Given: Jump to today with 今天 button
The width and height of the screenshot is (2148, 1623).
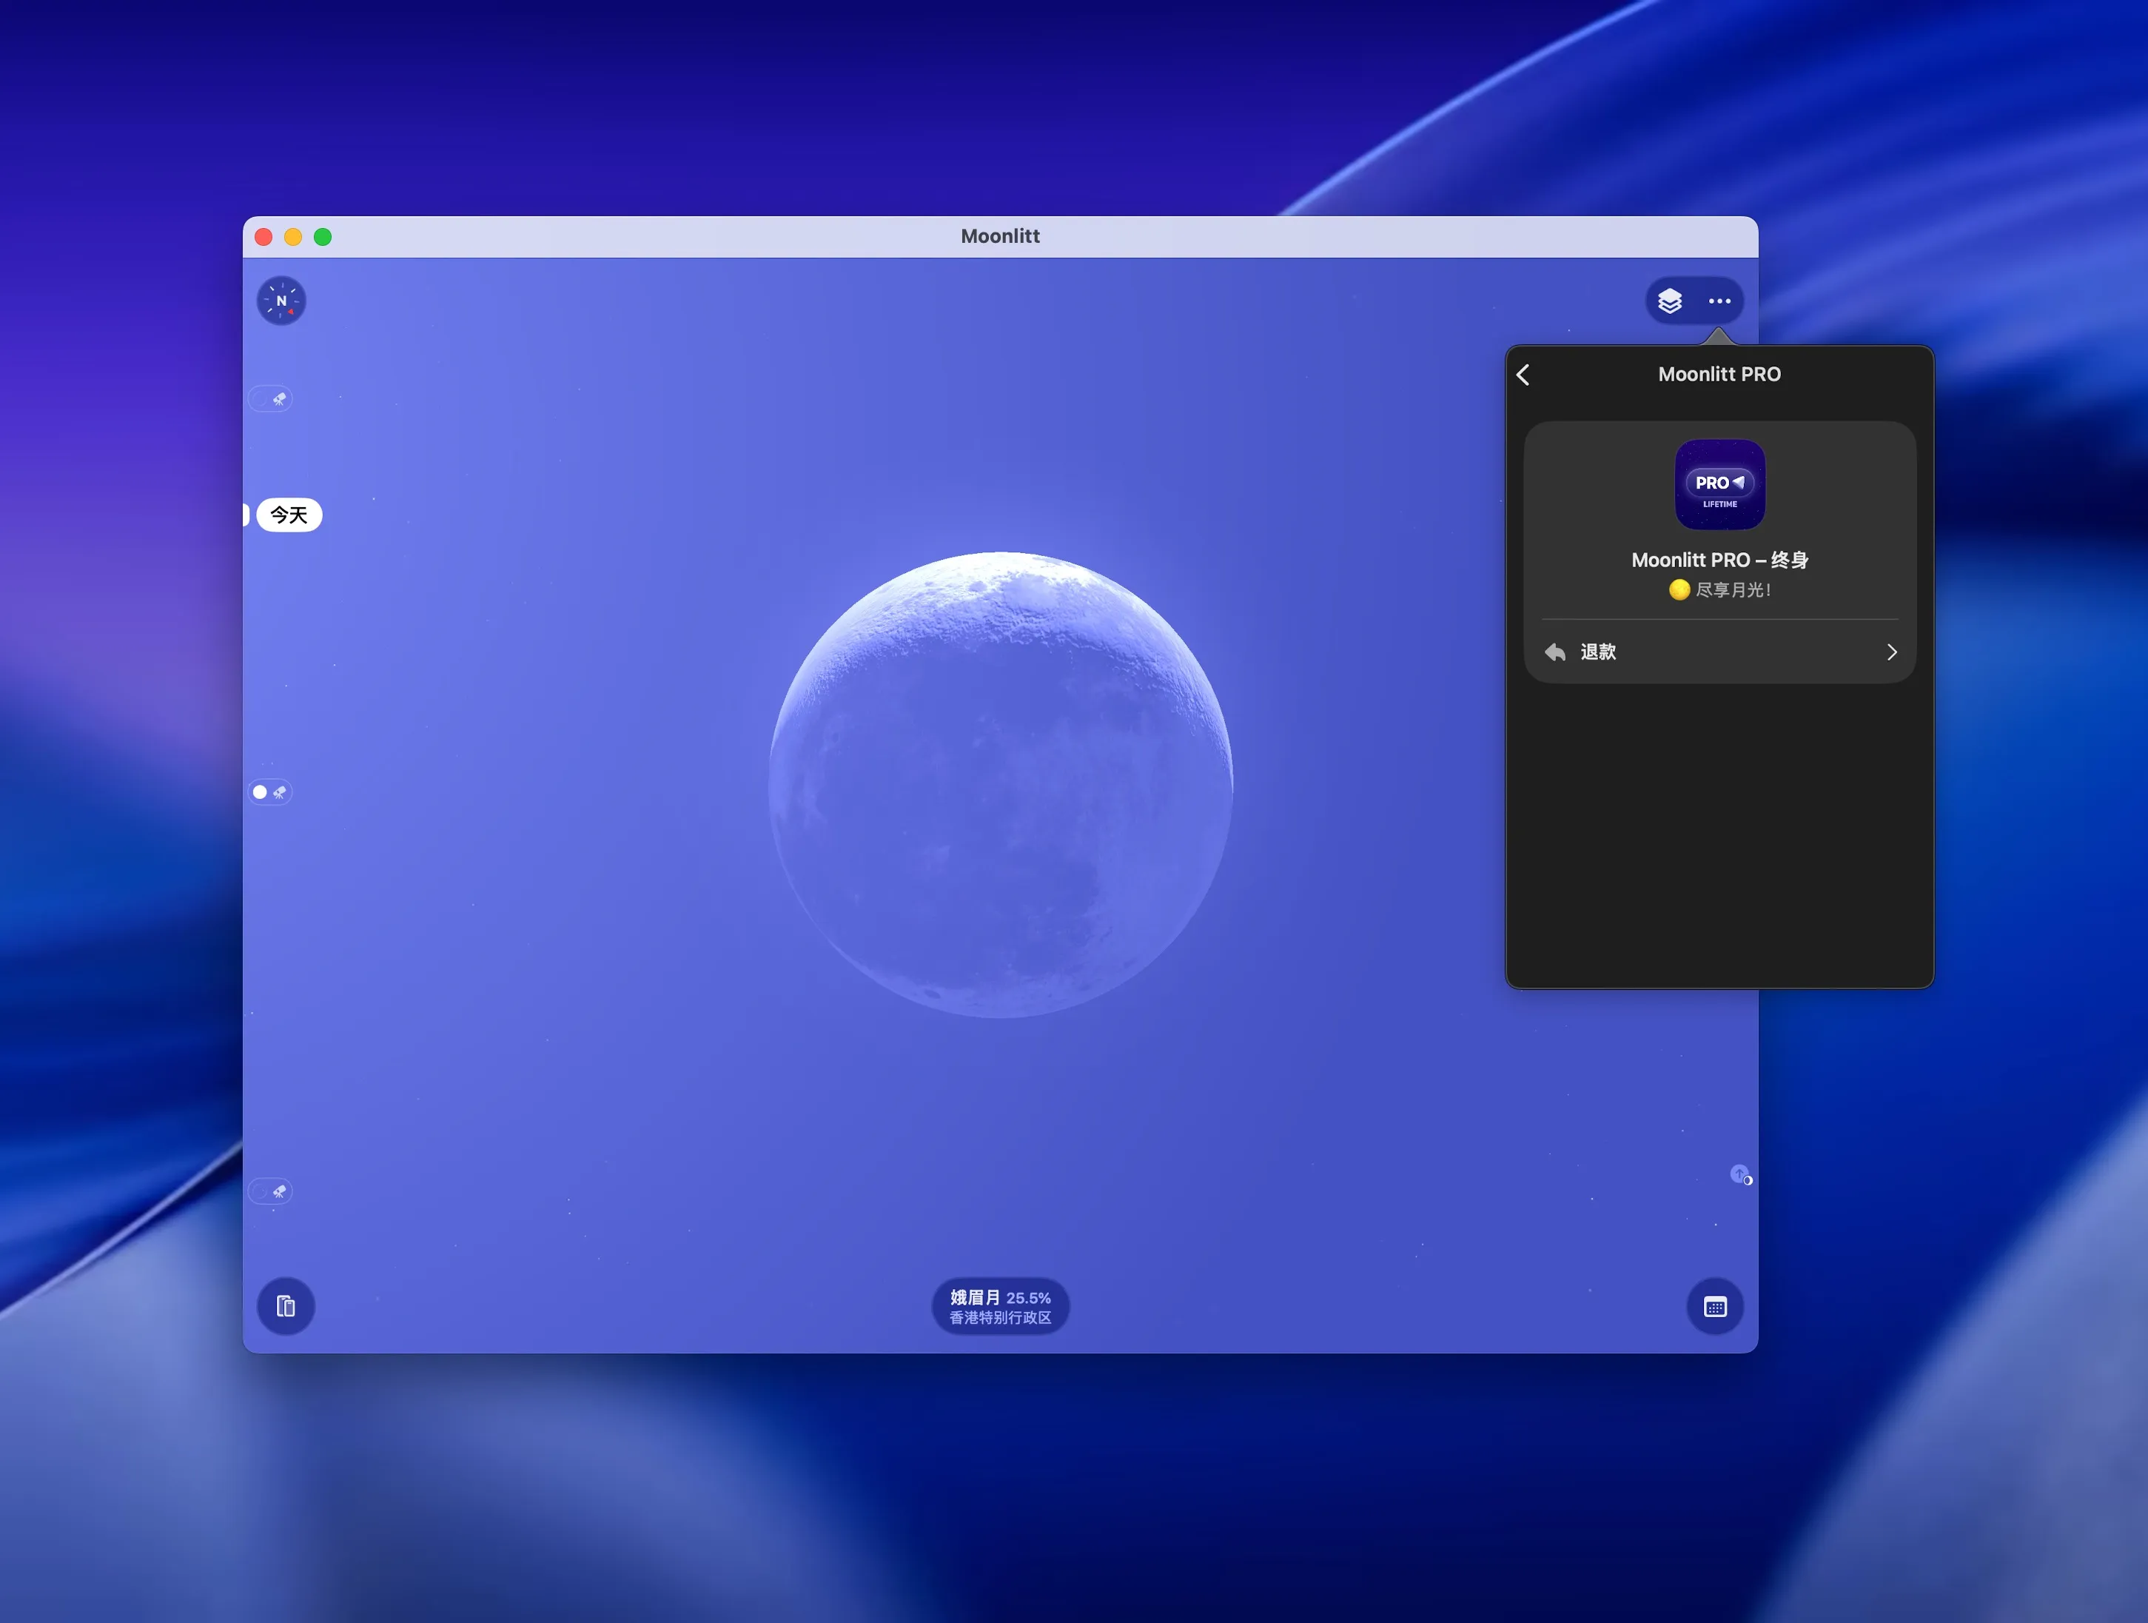Looking at the screenshot, I should [289, 515].
